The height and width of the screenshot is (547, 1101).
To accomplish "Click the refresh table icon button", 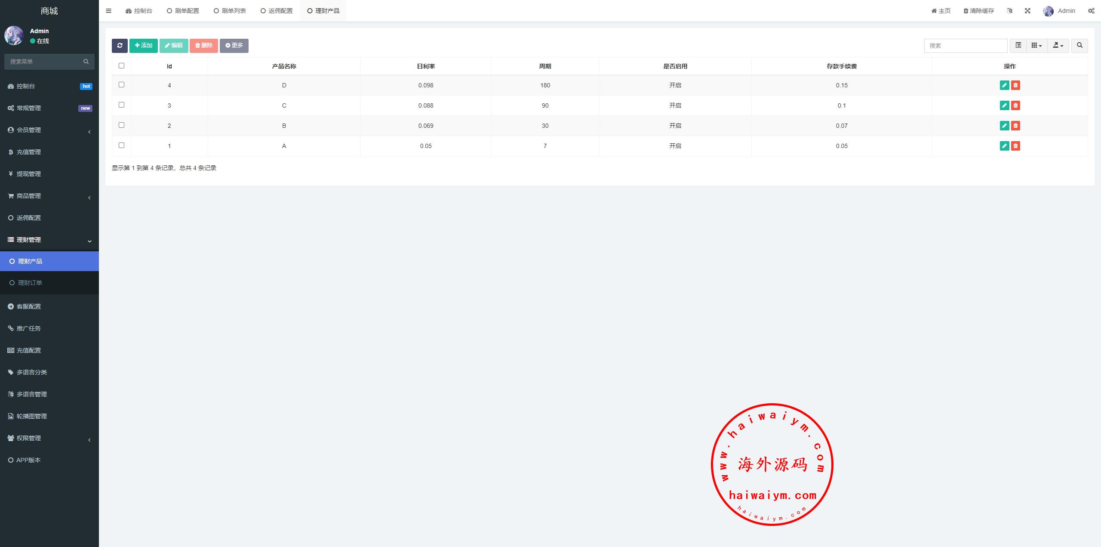I will coord(120,46).
